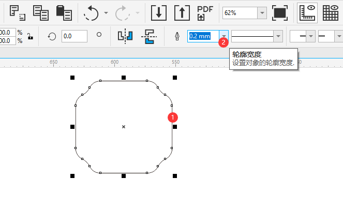Click the Paste clipboard icon
Image resolution: width=343 pixels, height=207 pixels.
64,13
